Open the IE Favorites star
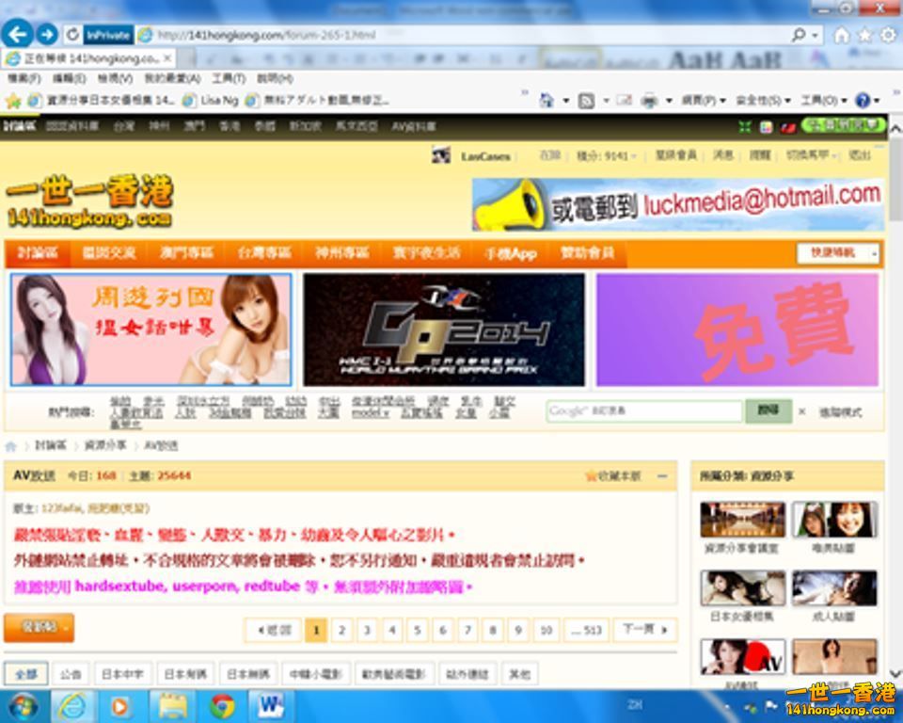Screen dimensions: 903x723 point(865,35)
